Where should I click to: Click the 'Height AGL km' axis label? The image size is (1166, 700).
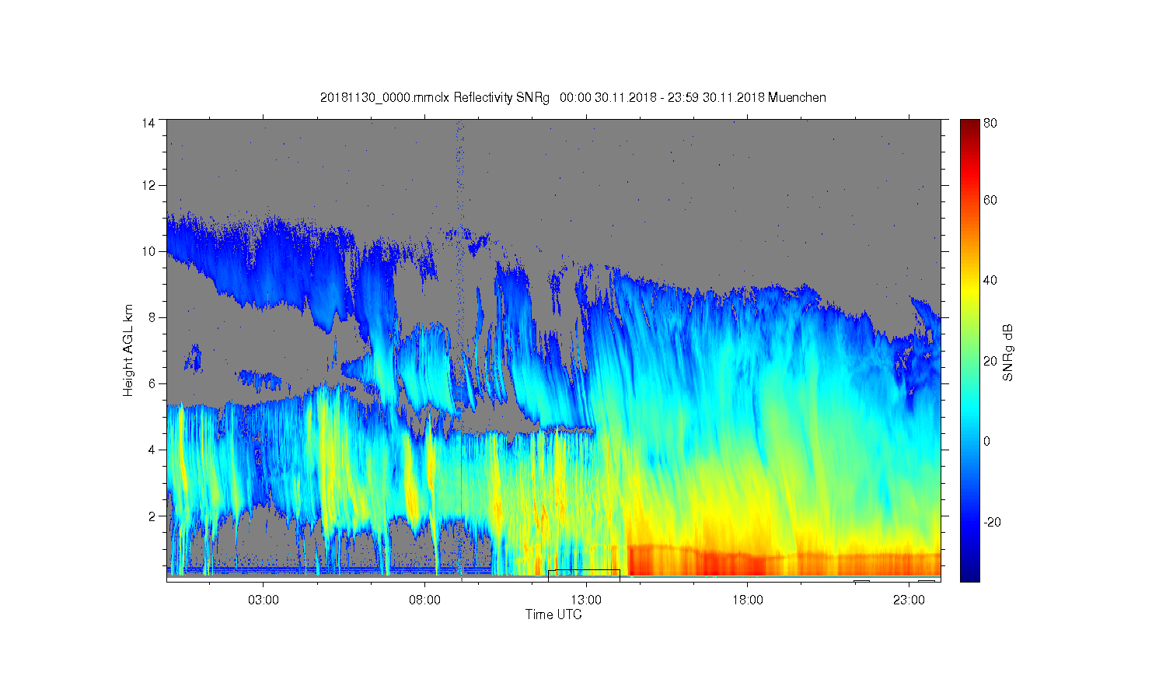127,350
